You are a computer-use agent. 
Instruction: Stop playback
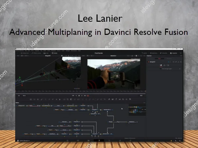pyautogui.click(x=79, y=96)
